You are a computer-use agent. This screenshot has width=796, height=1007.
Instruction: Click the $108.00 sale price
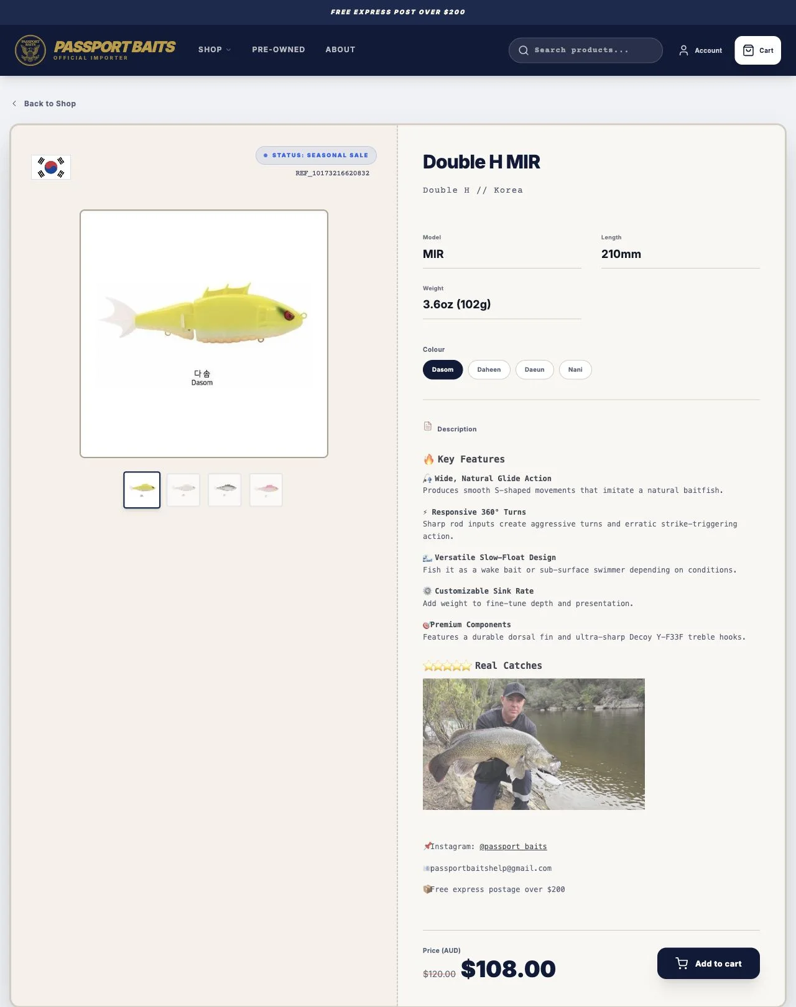click(x=508, y=969)
